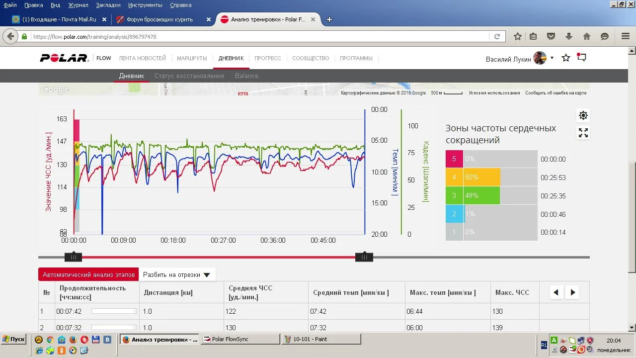Open the Василий Лукин profile dropdown

(552, 58)
